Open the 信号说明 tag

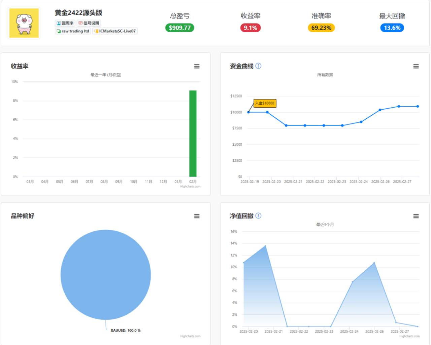pyautogui.click(x=89, y=23)
